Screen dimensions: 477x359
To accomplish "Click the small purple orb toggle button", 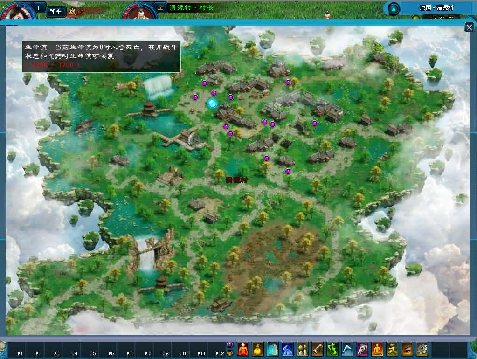I will [230, 345].
